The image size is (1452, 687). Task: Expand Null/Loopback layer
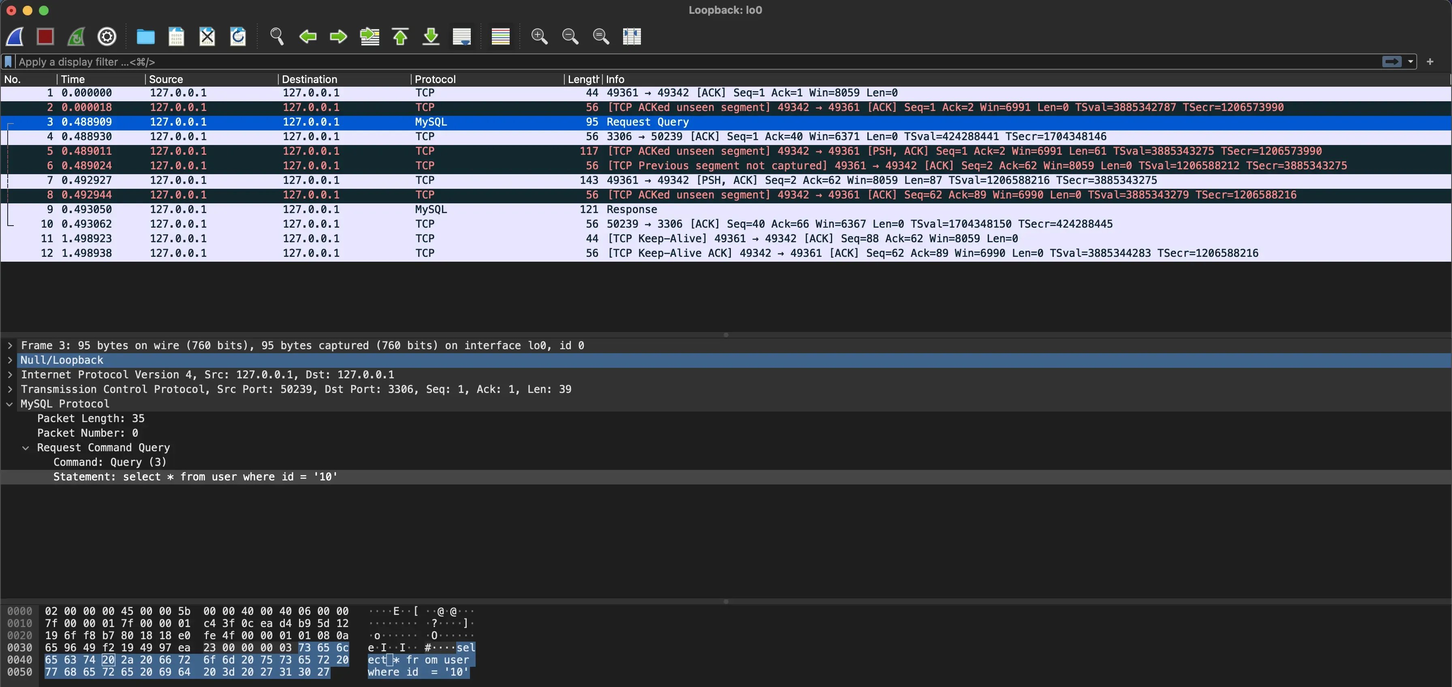[x=10, y=360]
